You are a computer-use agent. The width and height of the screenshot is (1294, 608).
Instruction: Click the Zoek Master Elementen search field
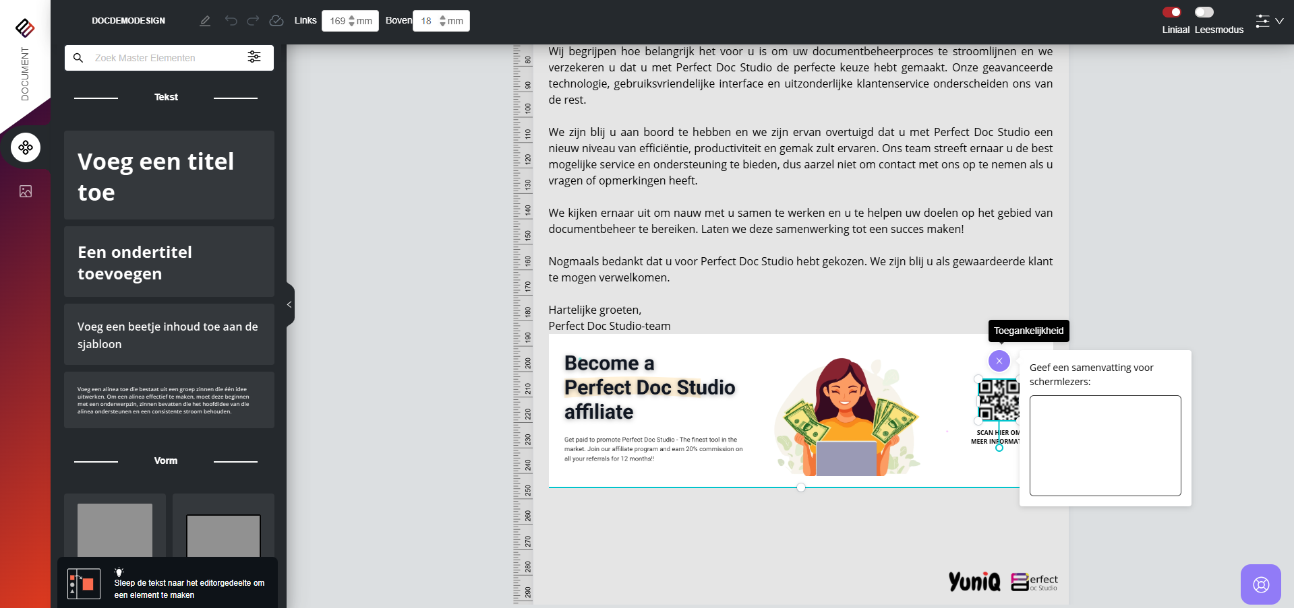(x=165, y=58)
